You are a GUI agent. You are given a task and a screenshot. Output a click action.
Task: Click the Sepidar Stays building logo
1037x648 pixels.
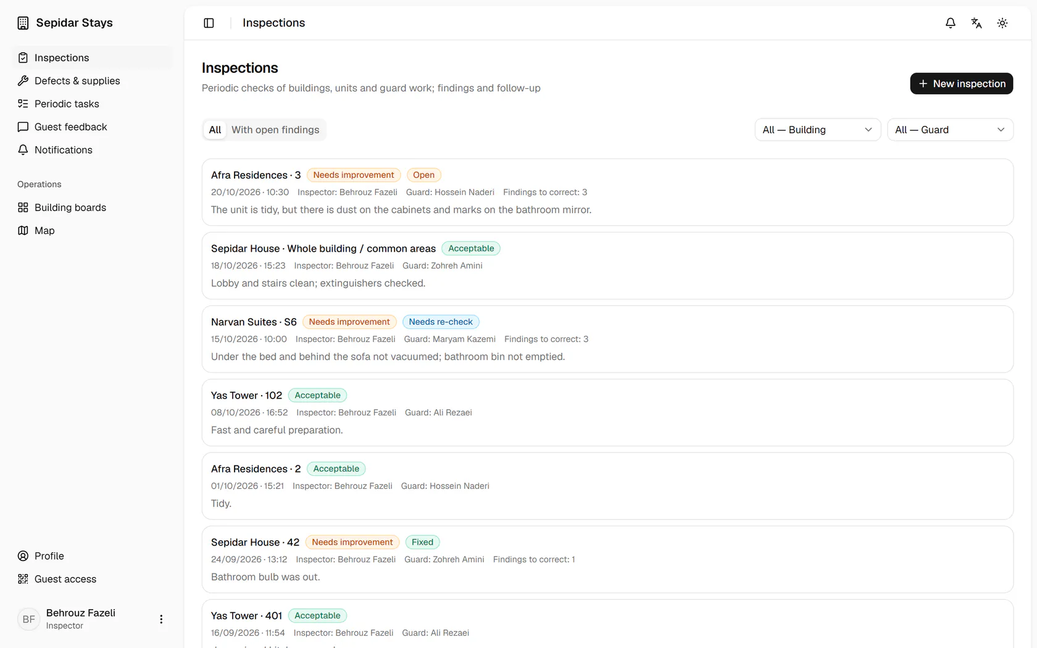coord(23,23)
